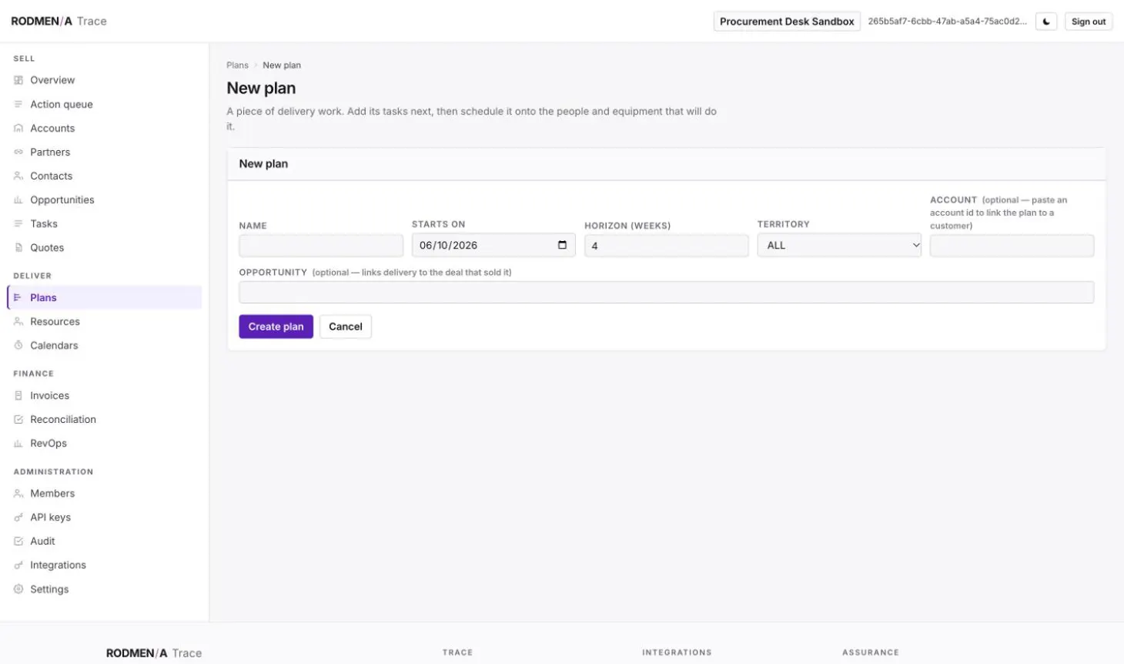This screenshot has height=664, width=1124.
Task: Focus the Name input field
Action: click(x=321, y=246)
